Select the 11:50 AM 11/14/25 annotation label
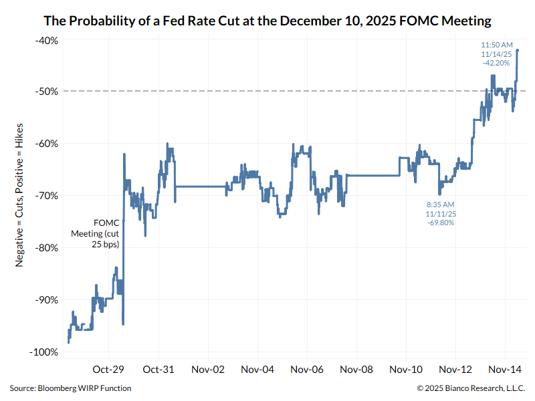The height and width of the screenshot is (401, 535). pyautogui.click(x=496, y=53)
